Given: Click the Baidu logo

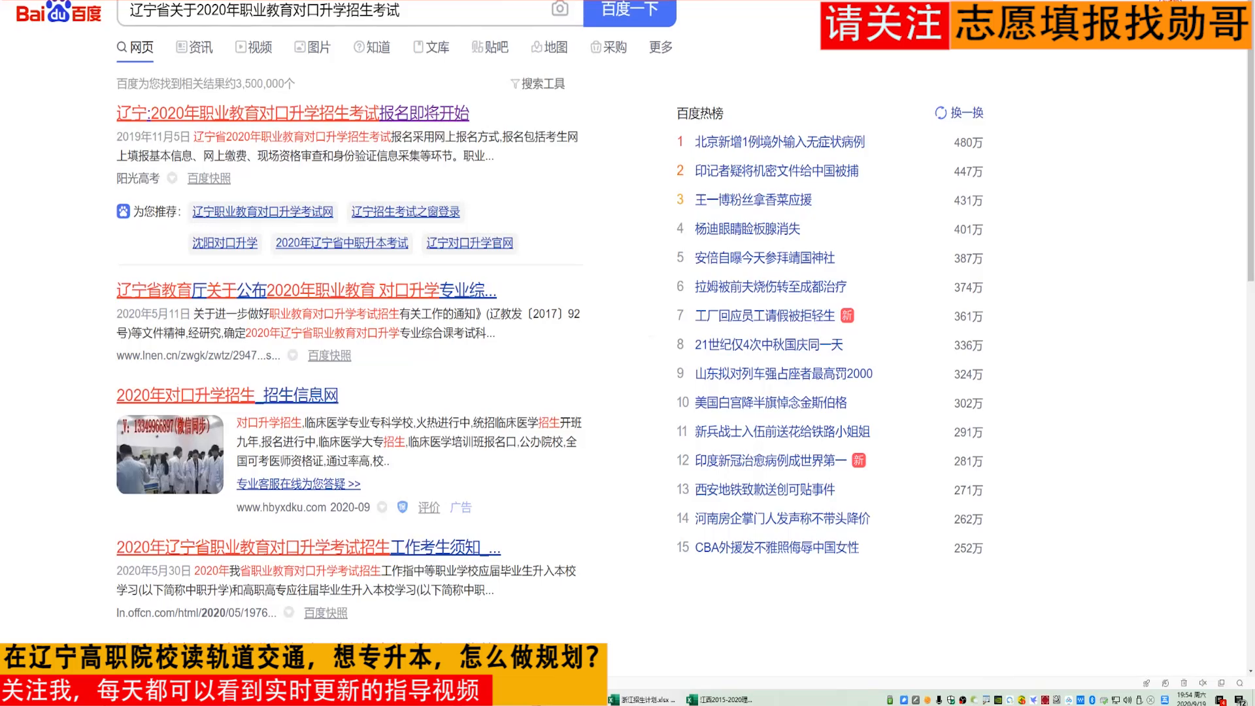Looking at the screenshot, I should [x=58, y=12].
